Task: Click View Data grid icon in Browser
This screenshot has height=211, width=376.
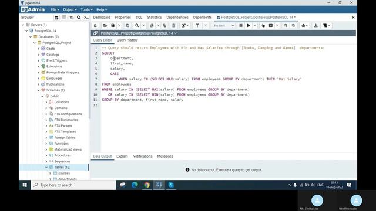Action: [x=64, y=18]
